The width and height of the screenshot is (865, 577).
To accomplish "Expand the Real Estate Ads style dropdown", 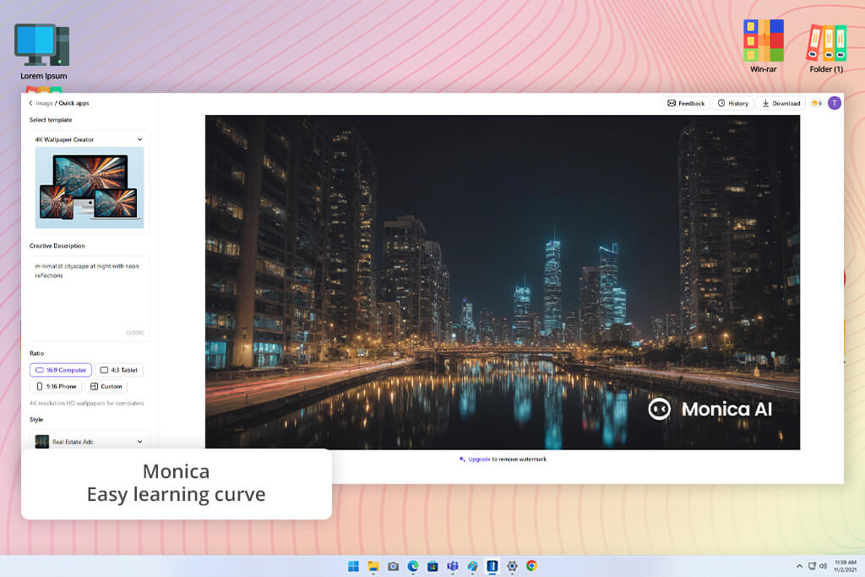I will (89, 442).
